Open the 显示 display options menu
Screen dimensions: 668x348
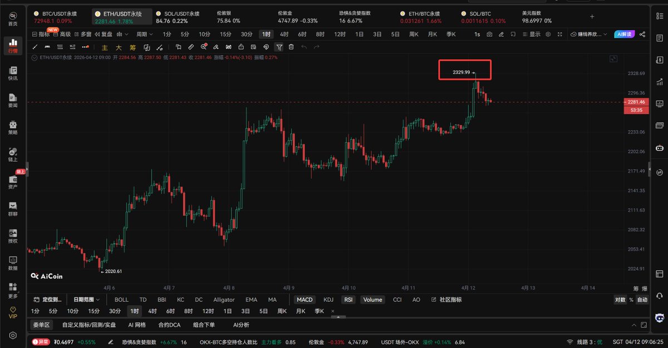click(531, 34)
